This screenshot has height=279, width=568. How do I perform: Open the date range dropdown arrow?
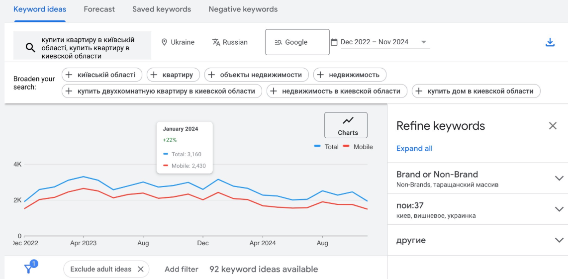point(423,42)
